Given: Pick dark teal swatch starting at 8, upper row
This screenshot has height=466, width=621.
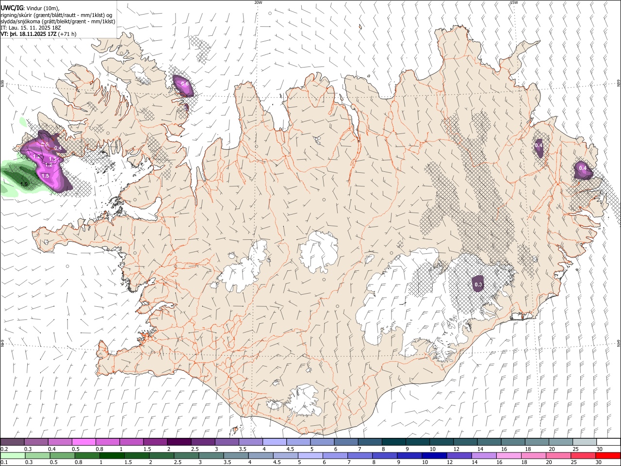Looking at the screenshot, I should click(x=393, y=442).
